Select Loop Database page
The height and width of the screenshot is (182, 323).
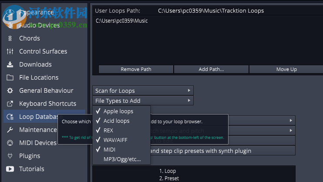click(x=44, y=117)
